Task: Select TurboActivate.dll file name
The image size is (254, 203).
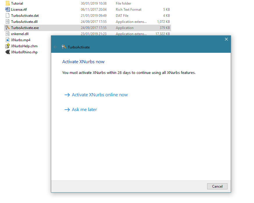Action: click(24, 22)
